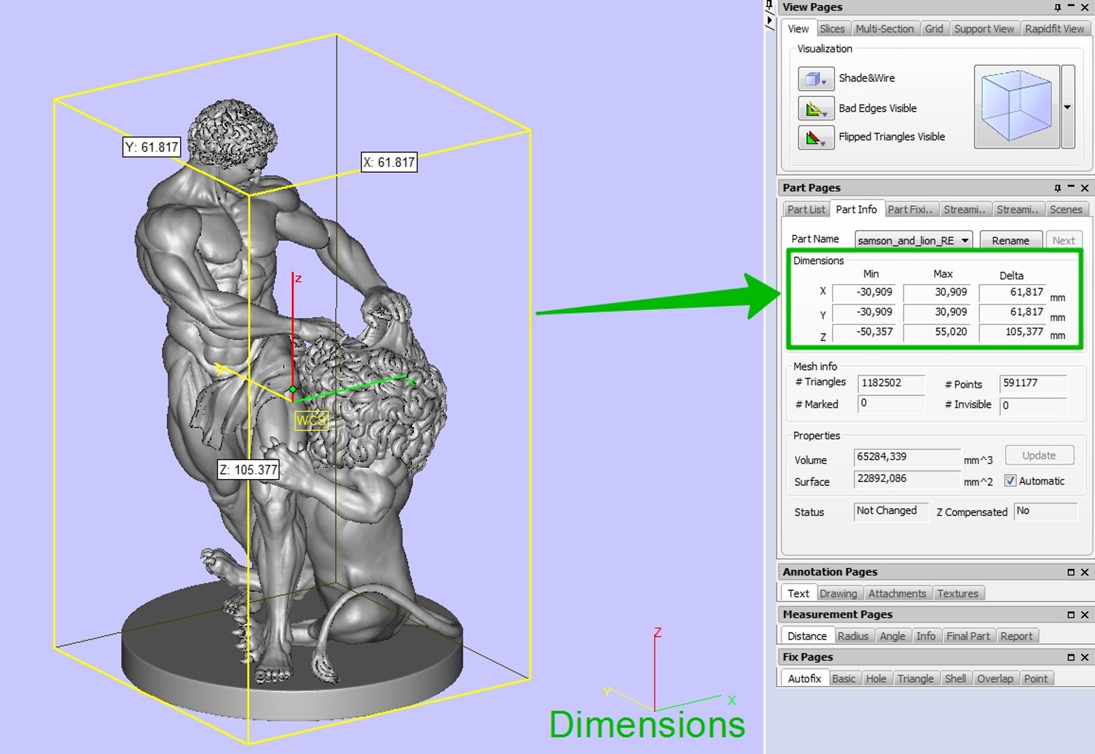Open the Basic fix tab
Screen dimensions: 1095x754
tap(844, 679)
